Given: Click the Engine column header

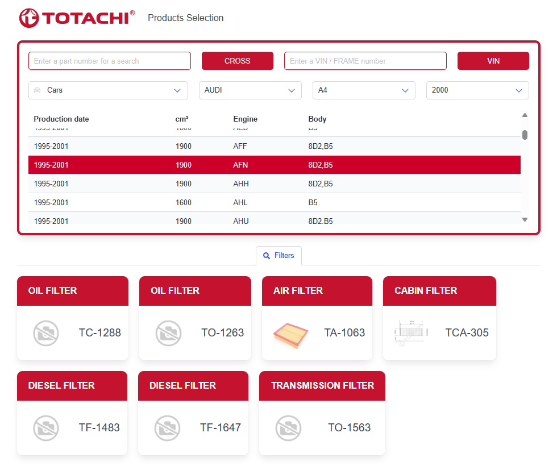Looking at the screenshot, I should (245, 119).
